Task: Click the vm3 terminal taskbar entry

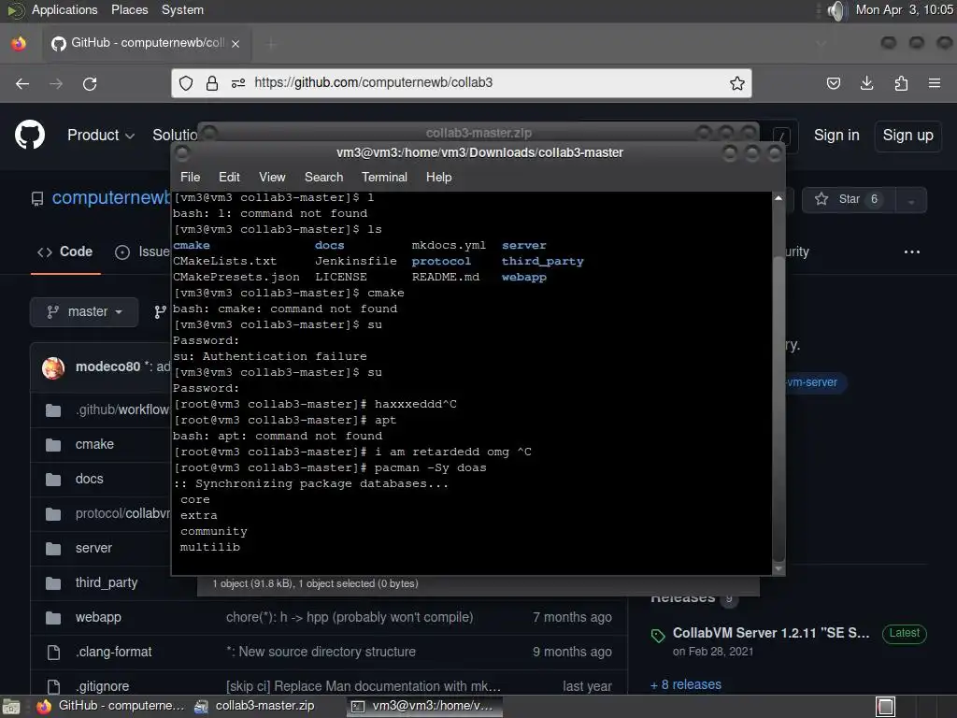Action: (x=423, y=707)
